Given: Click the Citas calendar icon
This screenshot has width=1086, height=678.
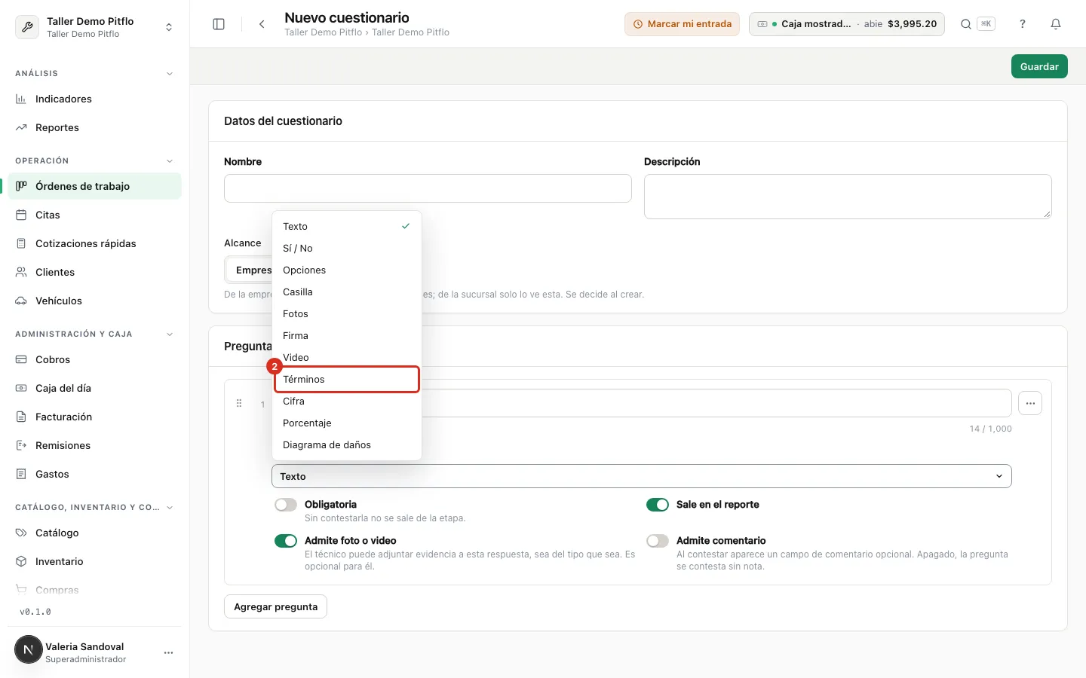Looking at the screenshot, I should [x=21, y=215].
